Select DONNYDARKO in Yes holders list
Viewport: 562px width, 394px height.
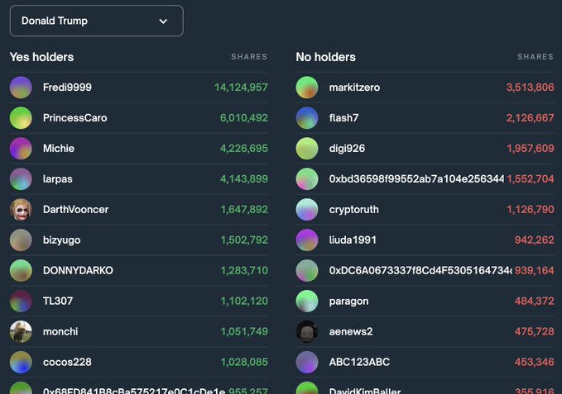pyautogui.click(x=78, y=270)
